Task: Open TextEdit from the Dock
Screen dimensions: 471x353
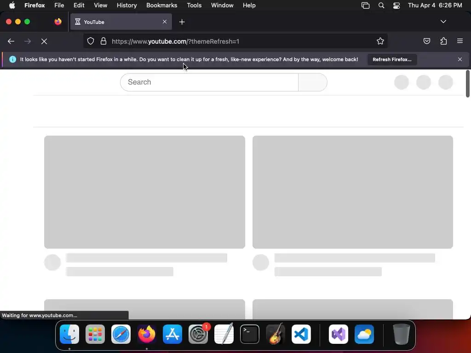Action: click(224, 334)
